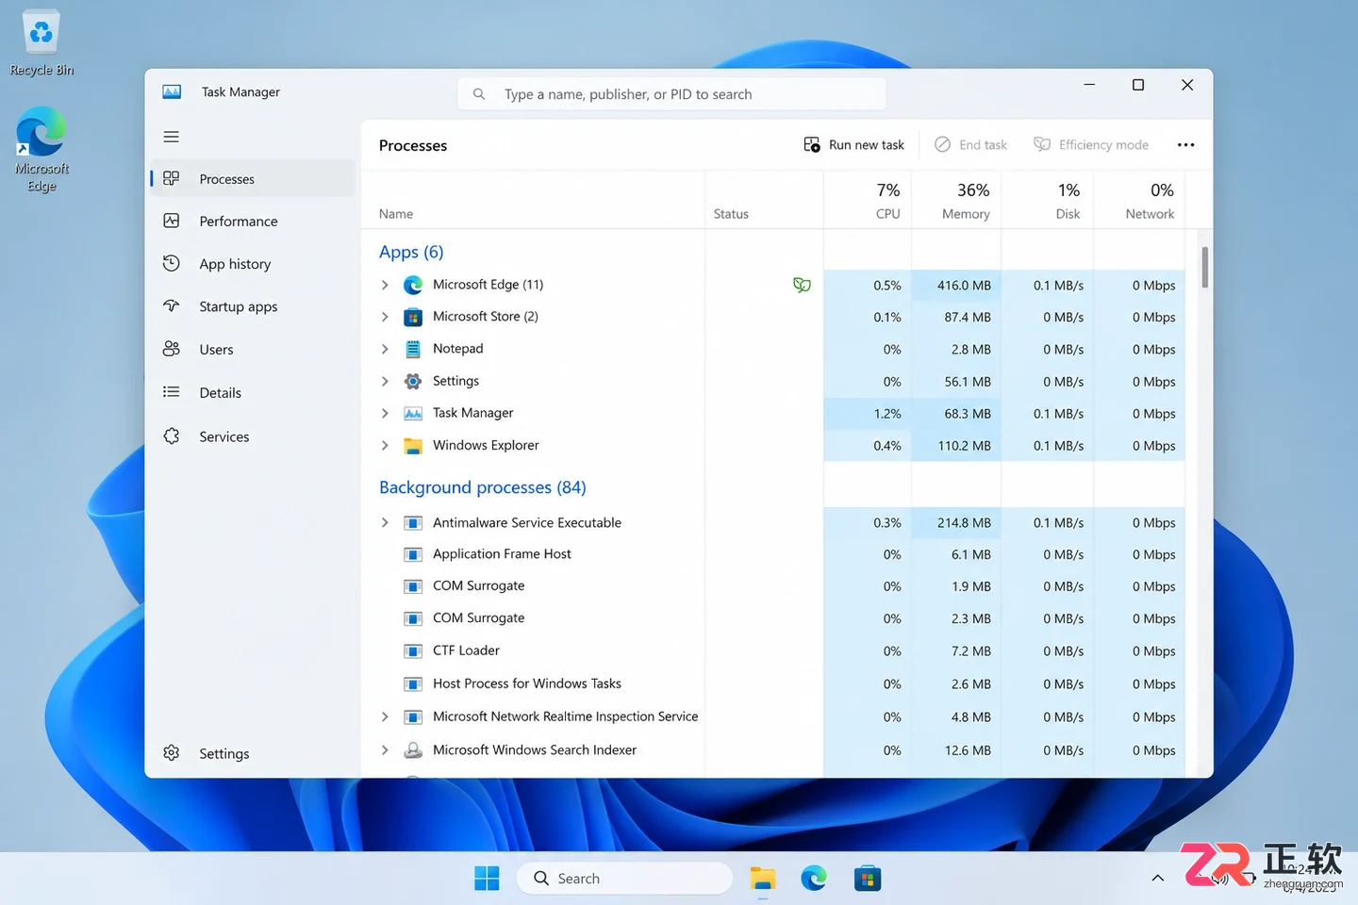
Task: Click the Recycle Bin desktop icon
Action: [41, 43]
